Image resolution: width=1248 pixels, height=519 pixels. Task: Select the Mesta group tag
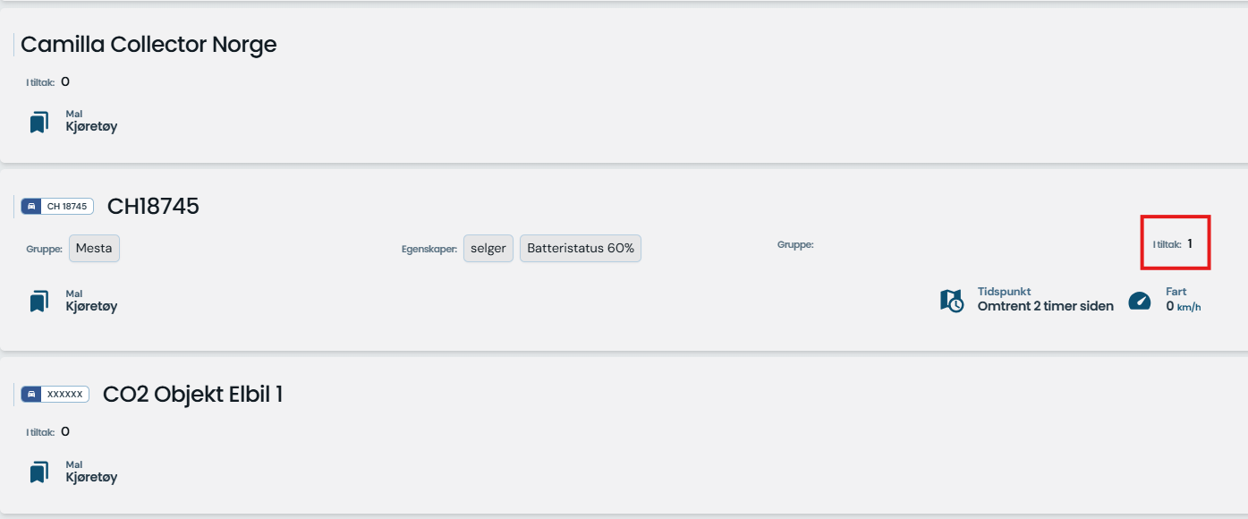(x=94, y=248)
